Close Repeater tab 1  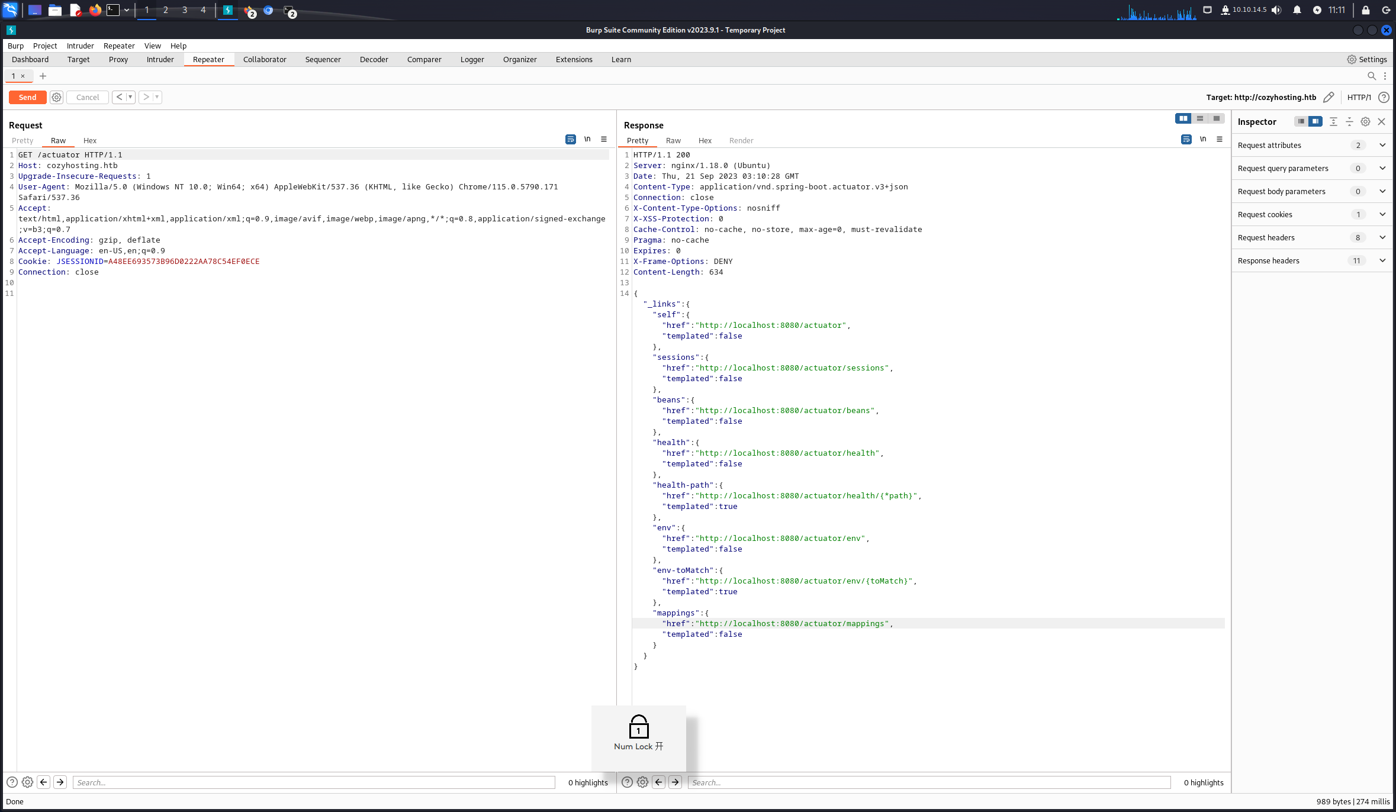tap(23, 76)
